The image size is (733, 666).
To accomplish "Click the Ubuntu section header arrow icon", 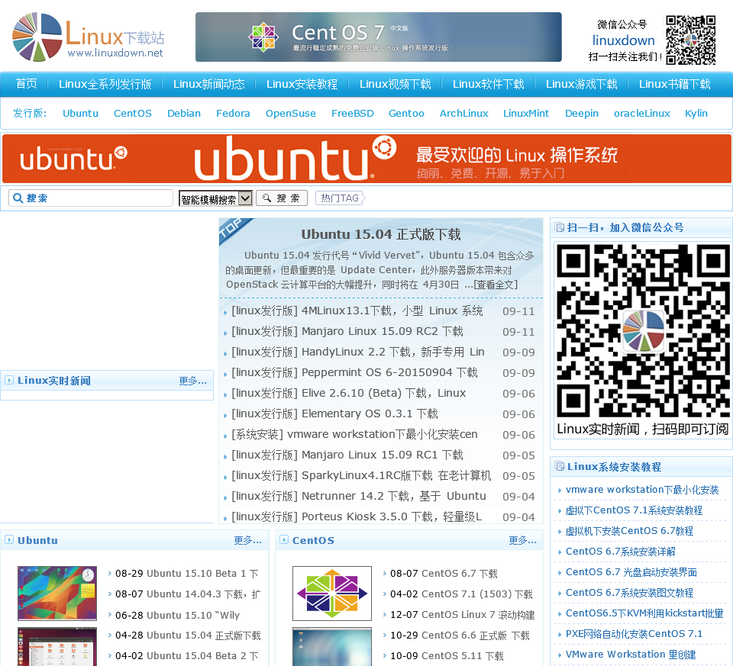I will pyautogui.click(x=9, y=540).
